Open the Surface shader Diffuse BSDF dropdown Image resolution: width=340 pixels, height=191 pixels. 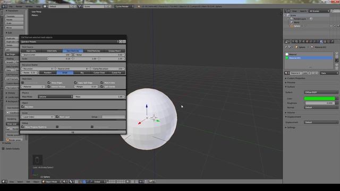(x=321, y=92)
